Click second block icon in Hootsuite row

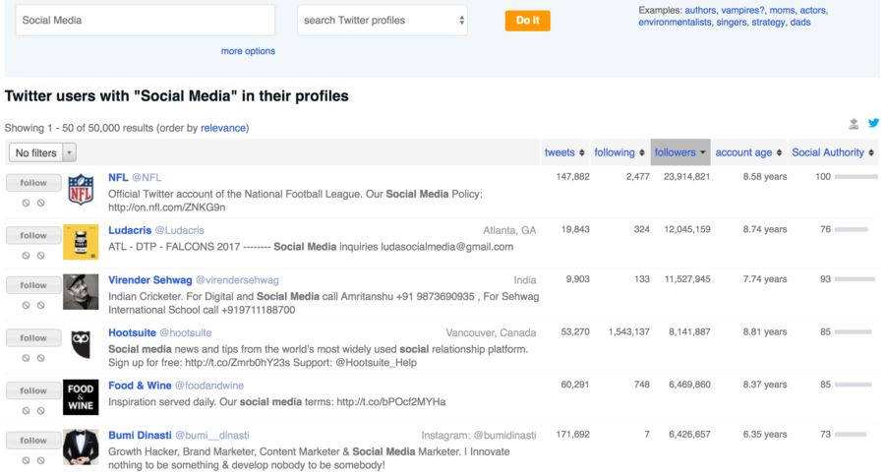pyautogui.click(x=40, y=357)
